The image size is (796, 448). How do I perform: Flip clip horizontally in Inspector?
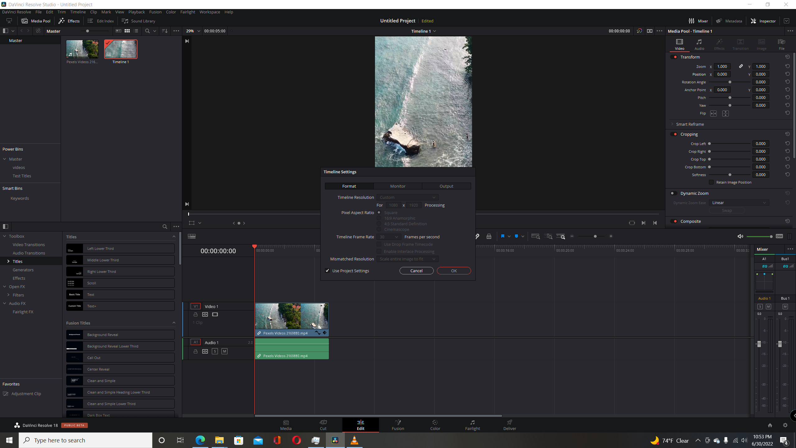point(713,114)
